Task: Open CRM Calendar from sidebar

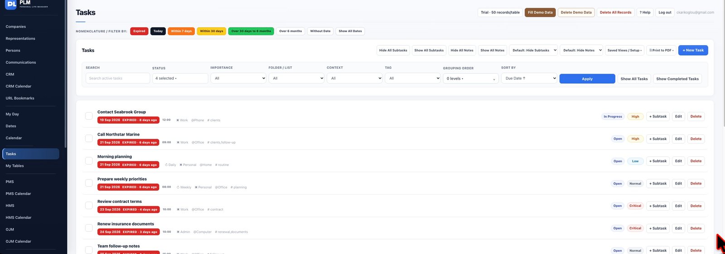Action: [19, 86]
